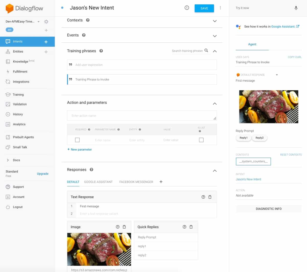Open the Default Response dropdown
Image resolution: width=307 pixels, height=272 pixels.
[x=277, y=75]
